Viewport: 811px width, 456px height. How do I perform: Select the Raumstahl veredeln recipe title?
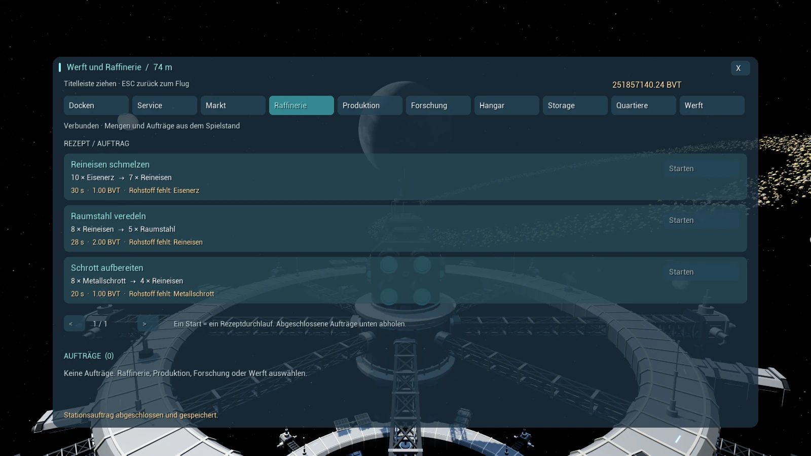(108, 216)
